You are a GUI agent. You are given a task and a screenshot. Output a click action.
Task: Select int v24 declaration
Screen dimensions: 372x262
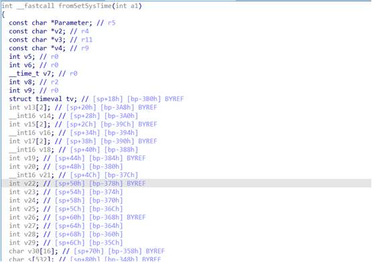point(23,200)
